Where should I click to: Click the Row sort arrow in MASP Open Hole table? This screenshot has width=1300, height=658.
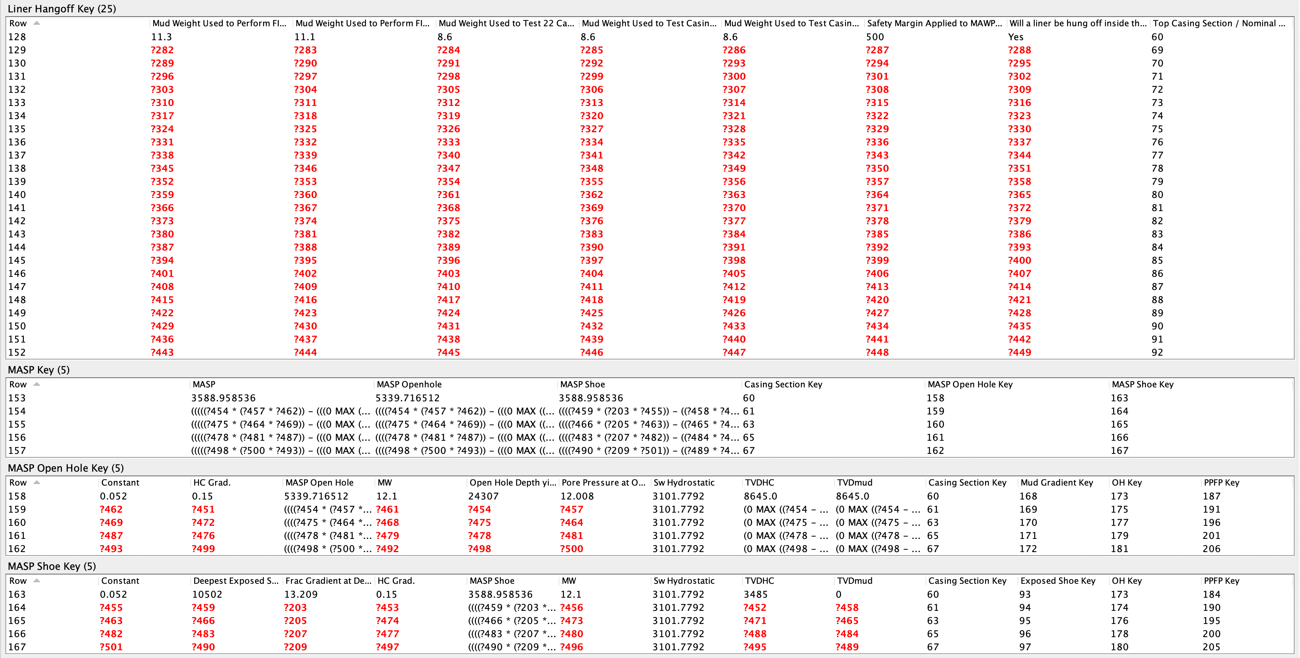36,482
